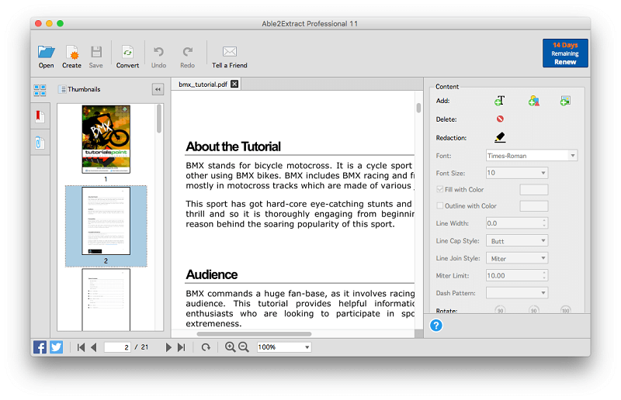Select the third page thumbnail
The width and height of the screenshot is (621, 400).
[x=106, y=300]
